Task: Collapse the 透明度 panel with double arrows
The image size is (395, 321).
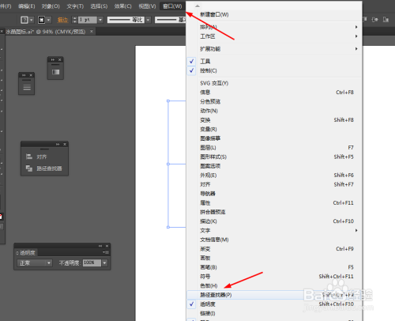Action: tap(100, 246)
